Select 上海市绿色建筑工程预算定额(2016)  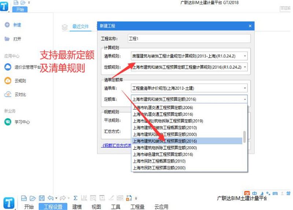(187, 154)
